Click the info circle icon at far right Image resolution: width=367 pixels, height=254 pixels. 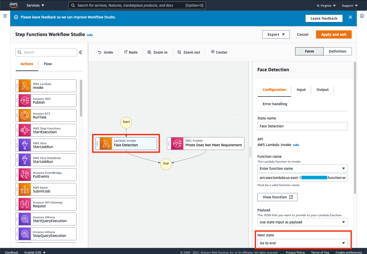[362, 16]
